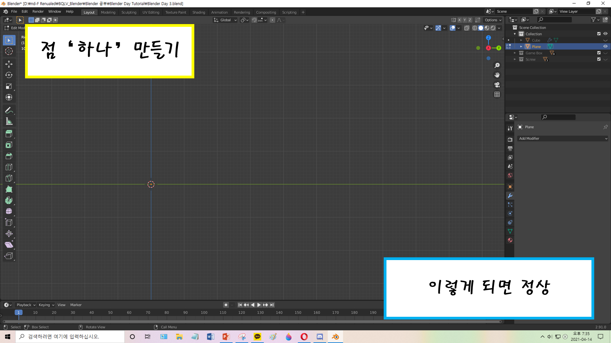The width and height of the screenshot is (611, 343).
Task: Toggle X axis mirror button
Action: point(459,20)
